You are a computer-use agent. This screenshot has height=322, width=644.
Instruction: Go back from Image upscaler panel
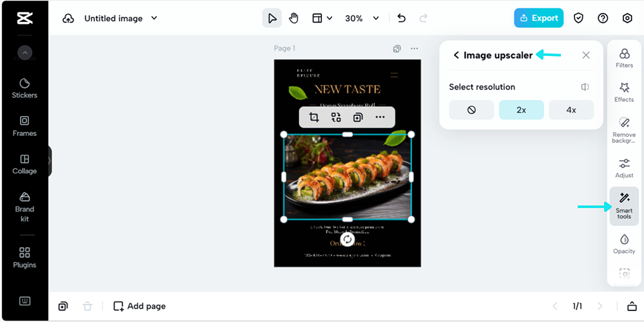(456, 55)
